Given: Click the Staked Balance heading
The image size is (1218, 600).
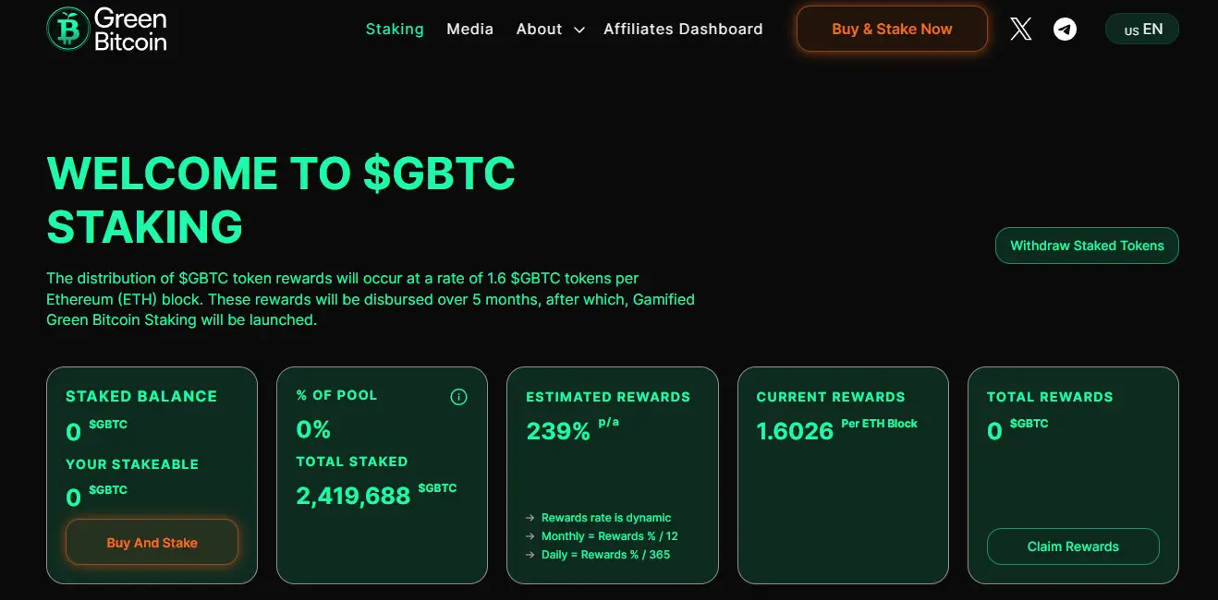Looking at the screenshot, I should click(141, 396).
